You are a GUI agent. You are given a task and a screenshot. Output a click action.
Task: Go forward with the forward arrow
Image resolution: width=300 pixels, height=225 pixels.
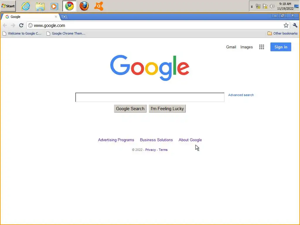pyautogui.click(x=13, y=25)
